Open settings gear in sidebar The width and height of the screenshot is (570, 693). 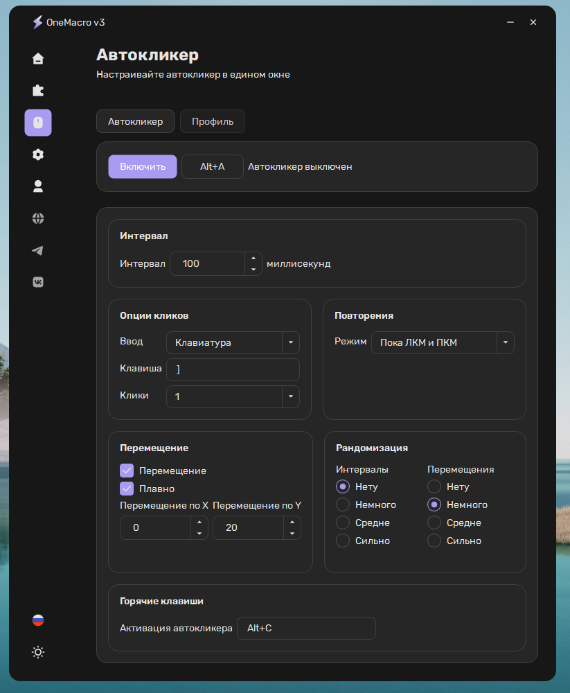click(38, 155)
